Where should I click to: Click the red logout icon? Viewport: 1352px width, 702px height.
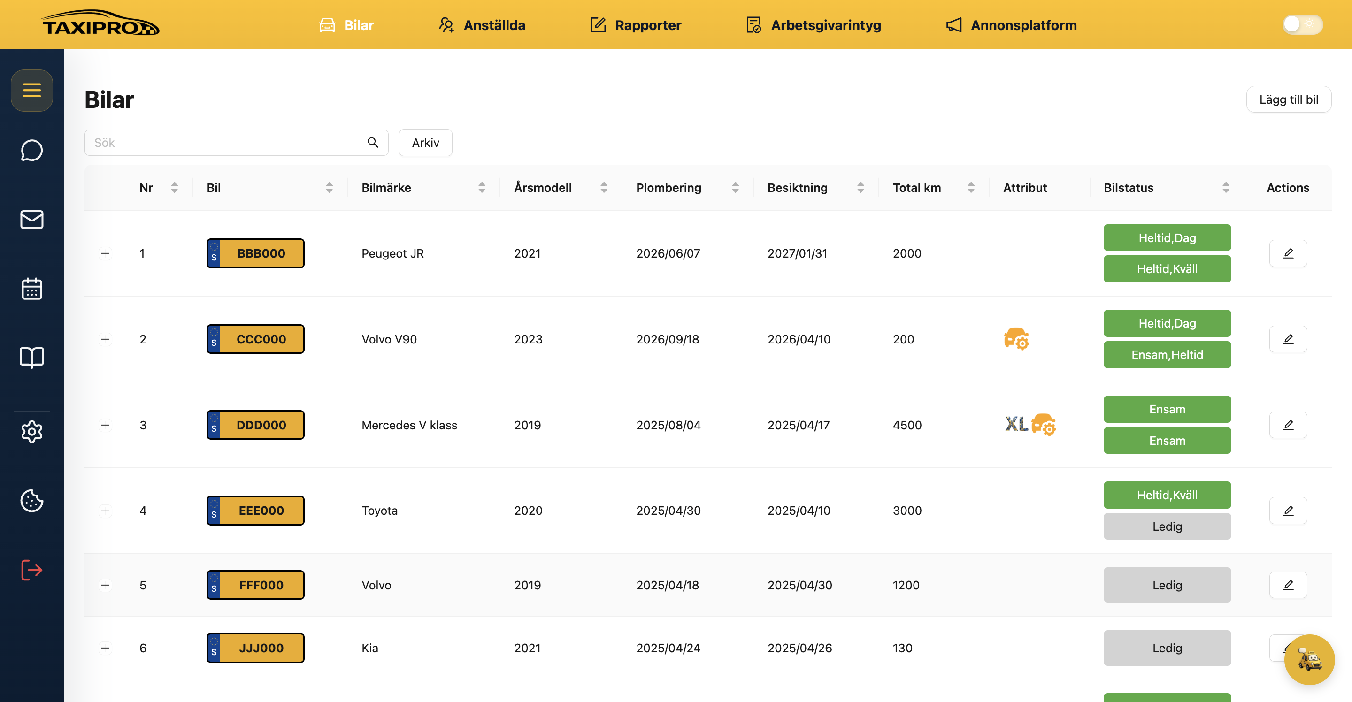pyautogui.click(x=31, y=570)
